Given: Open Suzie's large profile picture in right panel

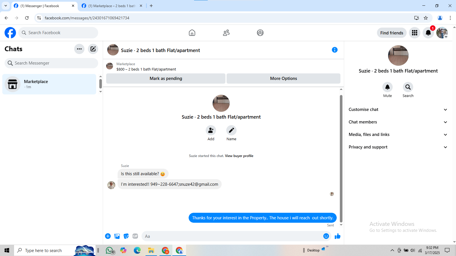Looking at the screenshot, I should [398, 55].
